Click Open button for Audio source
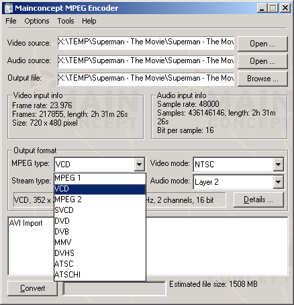 (x=262, y=61)
